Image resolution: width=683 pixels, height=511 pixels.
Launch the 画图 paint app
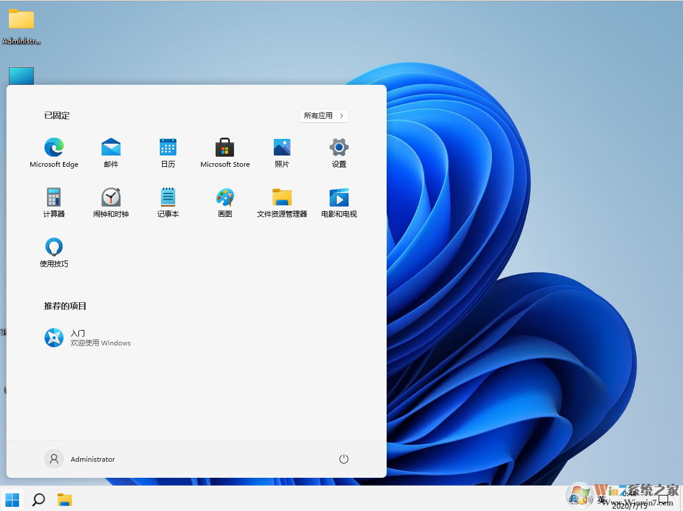225,202
